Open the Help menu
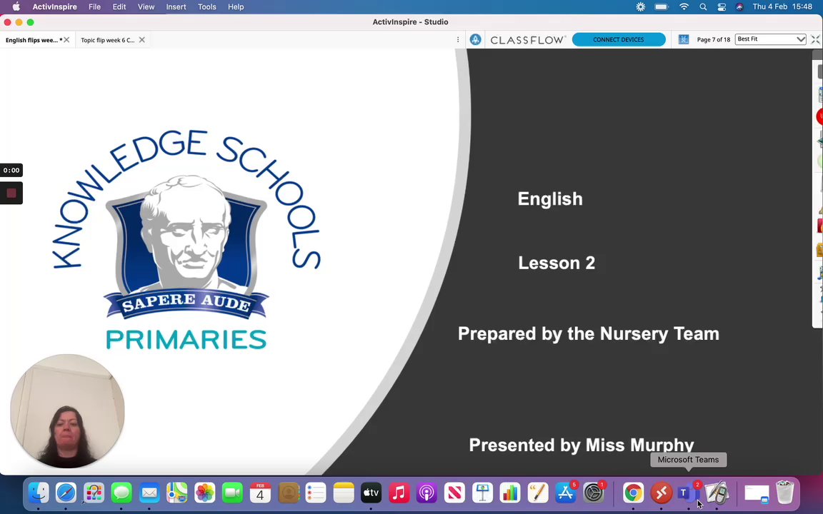This screenshot has width=823, height=514. [x=236, y=7]
